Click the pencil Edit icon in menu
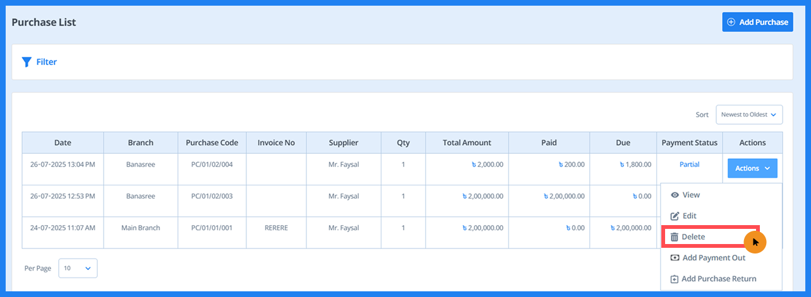 pos(675,216)
